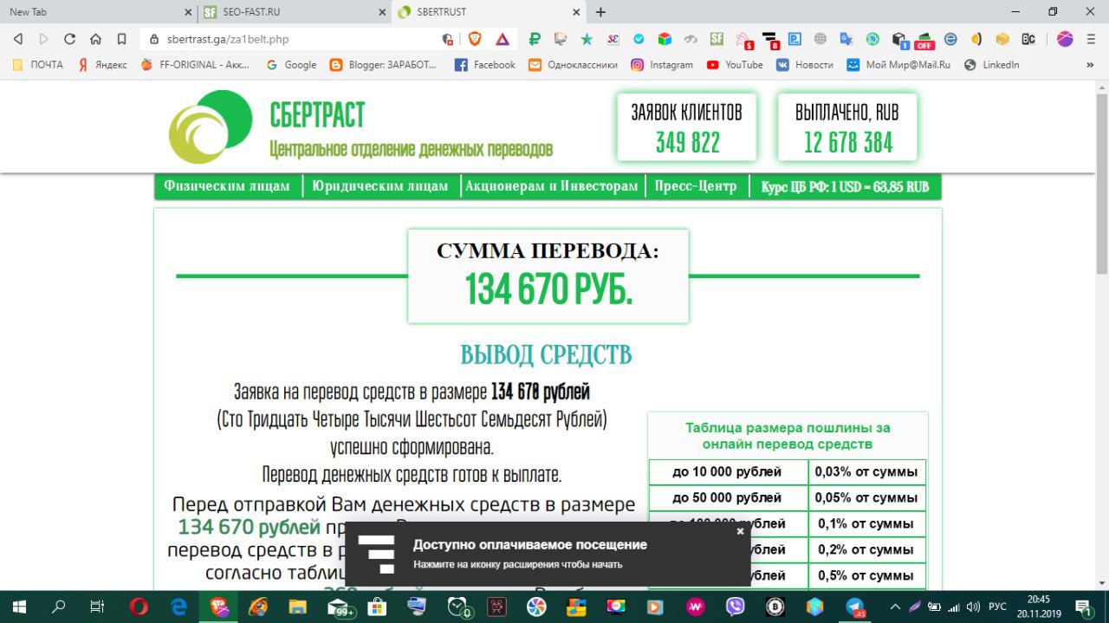Click the Курс ЦБ РФ exchange rate text
Screen dimensions: 1109x623
[x=845, y=186]
